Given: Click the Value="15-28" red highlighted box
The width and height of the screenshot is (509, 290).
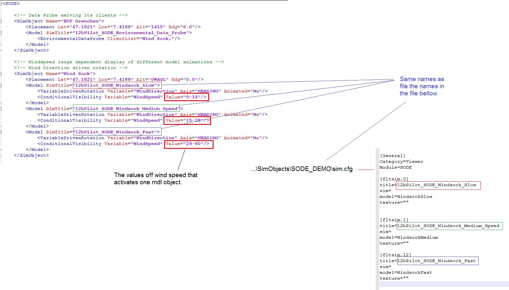Looking at the screenshot, I should [x=187, y=120].
